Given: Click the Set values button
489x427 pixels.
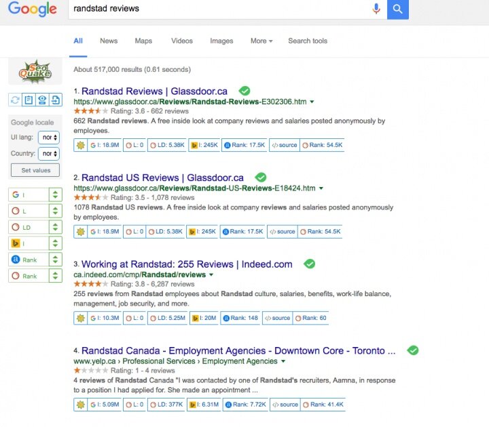Looking at the screenshot, I should pyautogui.click(x=35, y=170).
